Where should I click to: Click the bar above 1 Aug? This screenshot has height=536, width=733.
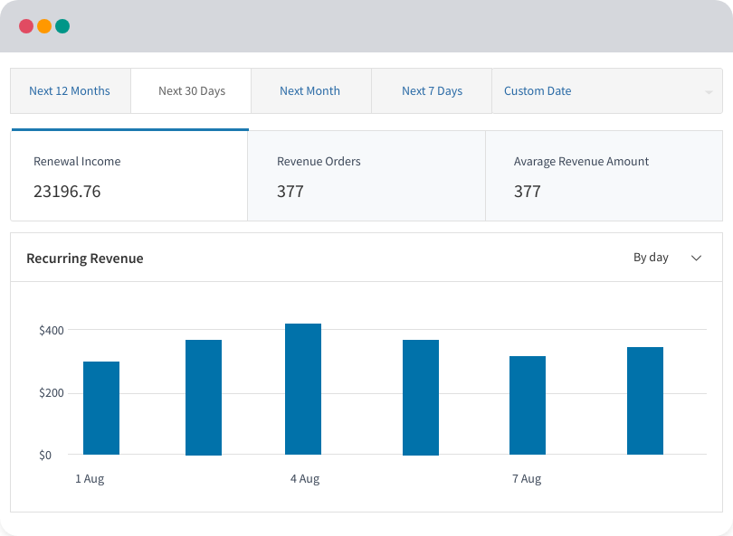(101, 408)
